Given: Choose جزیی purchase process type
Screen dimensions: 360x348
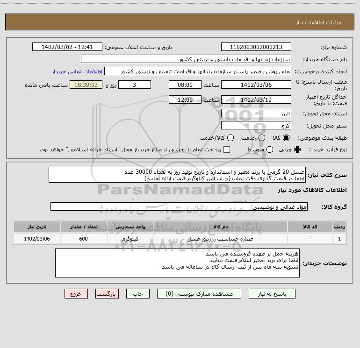Looking at the screenshot, I should point(297,149).
